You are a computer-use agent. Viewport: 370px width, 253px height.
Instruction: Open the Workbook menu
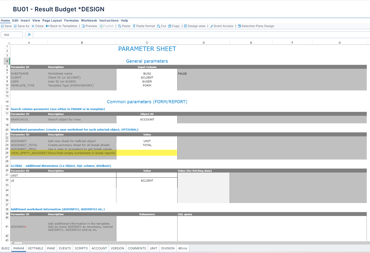click(89, 20)
